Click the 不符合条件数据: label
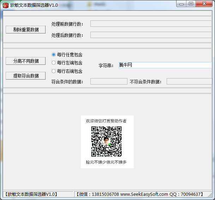 pos(145,82)
